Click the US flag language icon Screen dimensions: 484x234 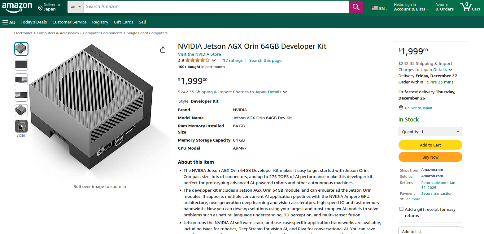pyautogui.click(x=374, y=8)
